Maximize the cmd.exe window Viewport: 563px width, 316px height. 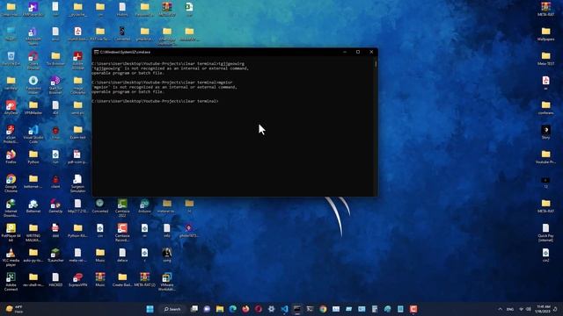(358, 52)
